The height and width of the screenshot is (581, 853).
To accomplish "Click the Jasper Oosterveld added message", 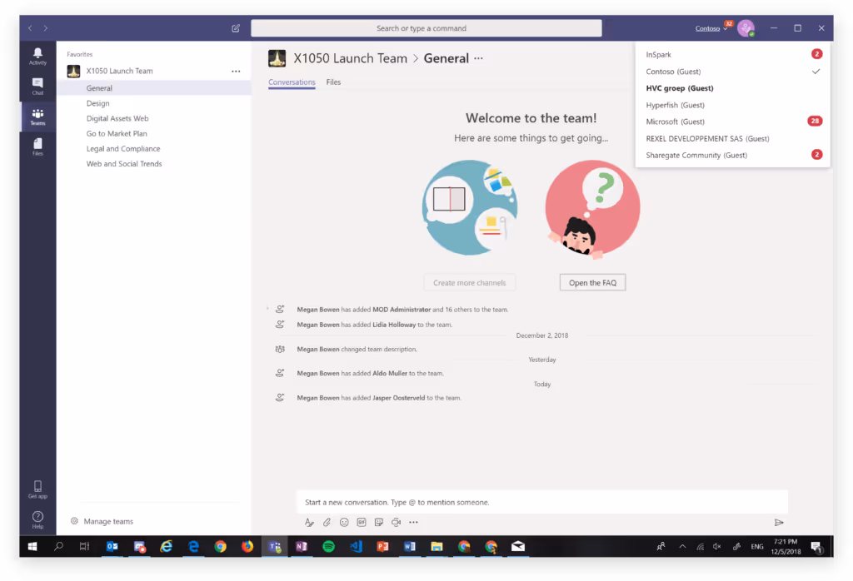I will tap(379, 398).
